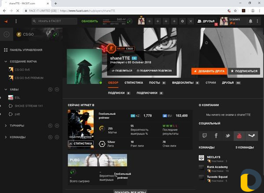
Task: Click the ПОДПИСАТЬСЯ button
Action: [x=244, y=71]
